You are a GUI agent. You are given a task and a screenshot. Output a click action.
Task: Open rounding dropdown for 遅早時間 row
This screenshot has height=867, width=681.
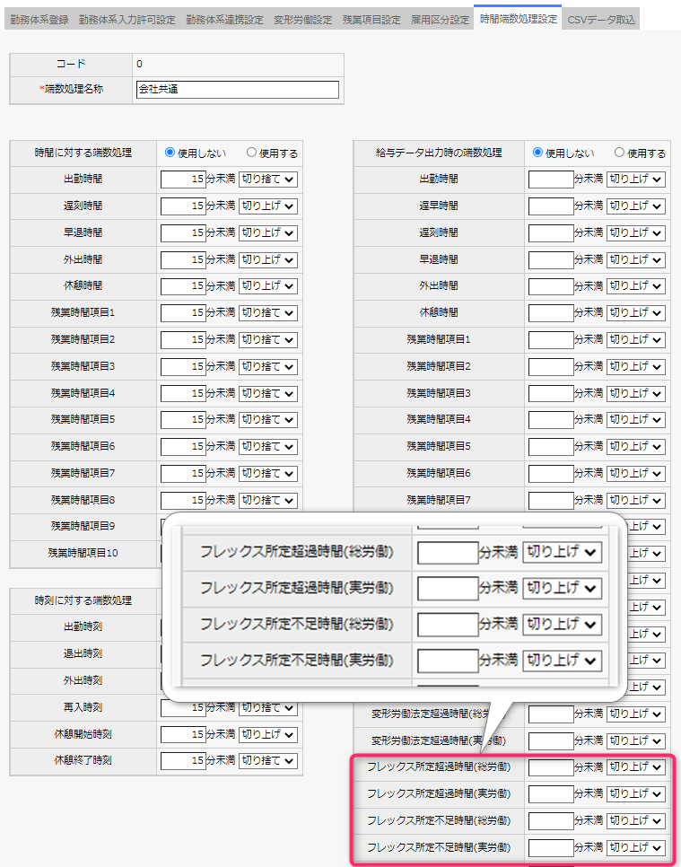635,206
